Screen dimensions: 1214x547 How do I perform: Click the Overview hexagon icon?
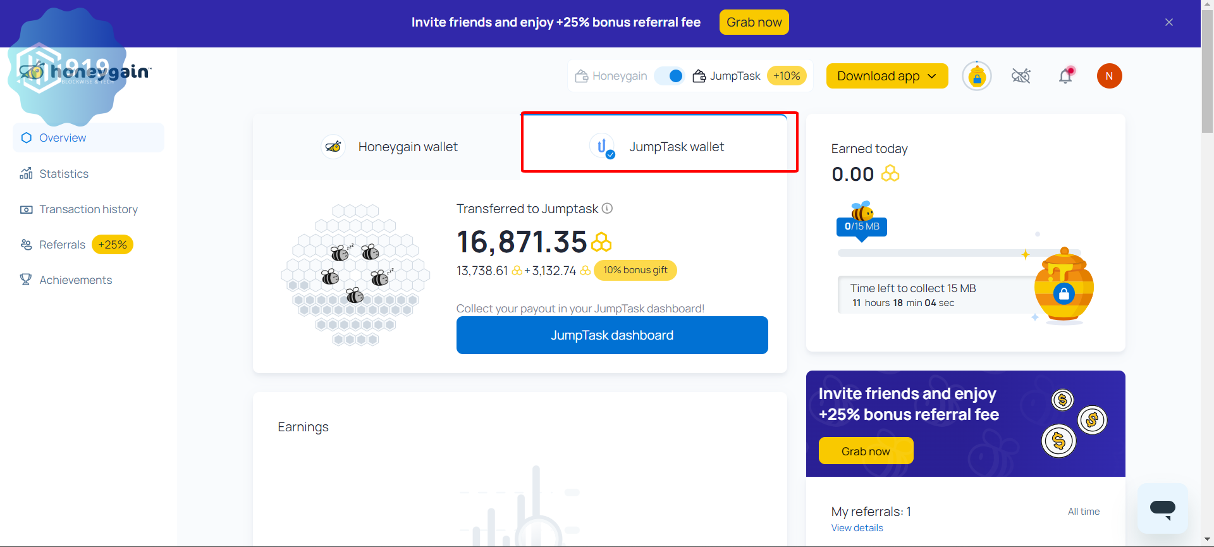click(26, 137)
